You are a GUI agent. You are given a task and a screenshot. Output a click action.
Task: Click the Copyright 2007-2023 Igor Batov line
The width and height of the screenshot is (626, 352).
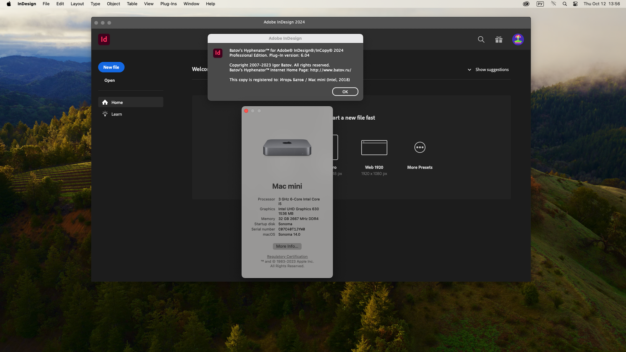(280, 65)
